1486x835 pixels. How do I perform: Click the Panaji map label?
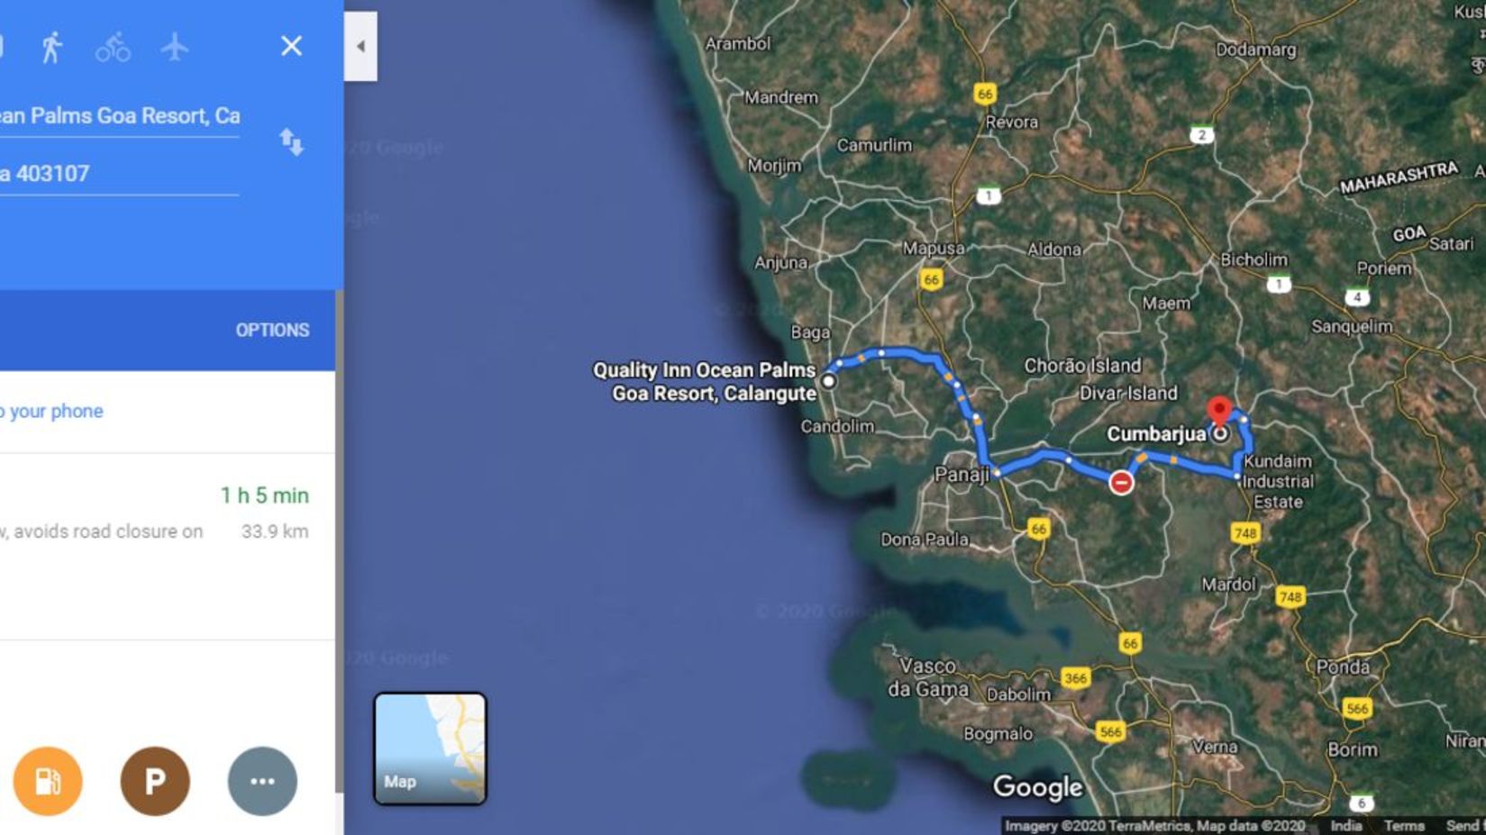(962, 475)
